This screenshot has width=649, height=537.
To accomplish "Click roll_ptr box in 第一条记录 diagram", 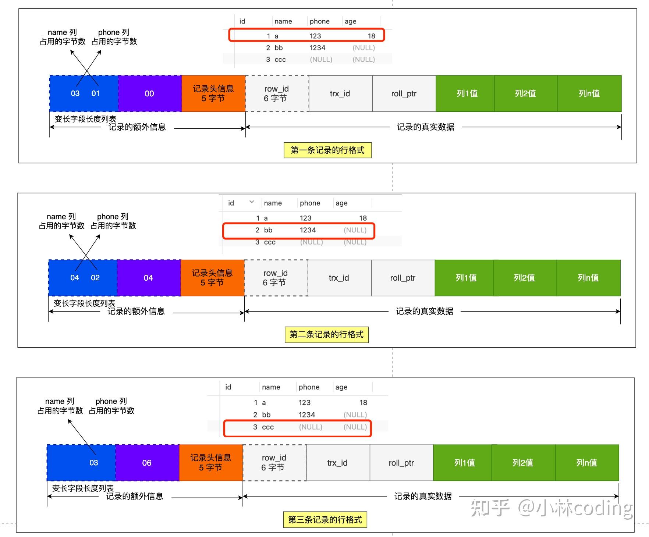I will coord(404,93).
